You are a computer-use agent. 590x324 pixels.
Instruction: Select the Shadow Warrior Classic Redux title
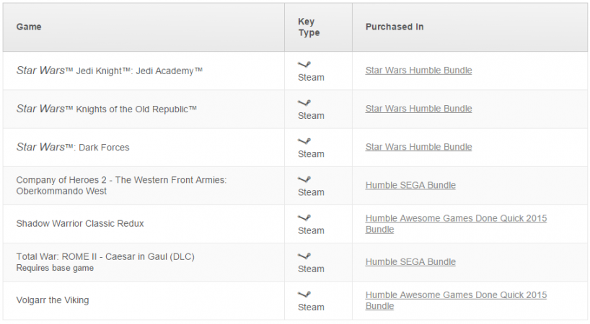(80, 224)
